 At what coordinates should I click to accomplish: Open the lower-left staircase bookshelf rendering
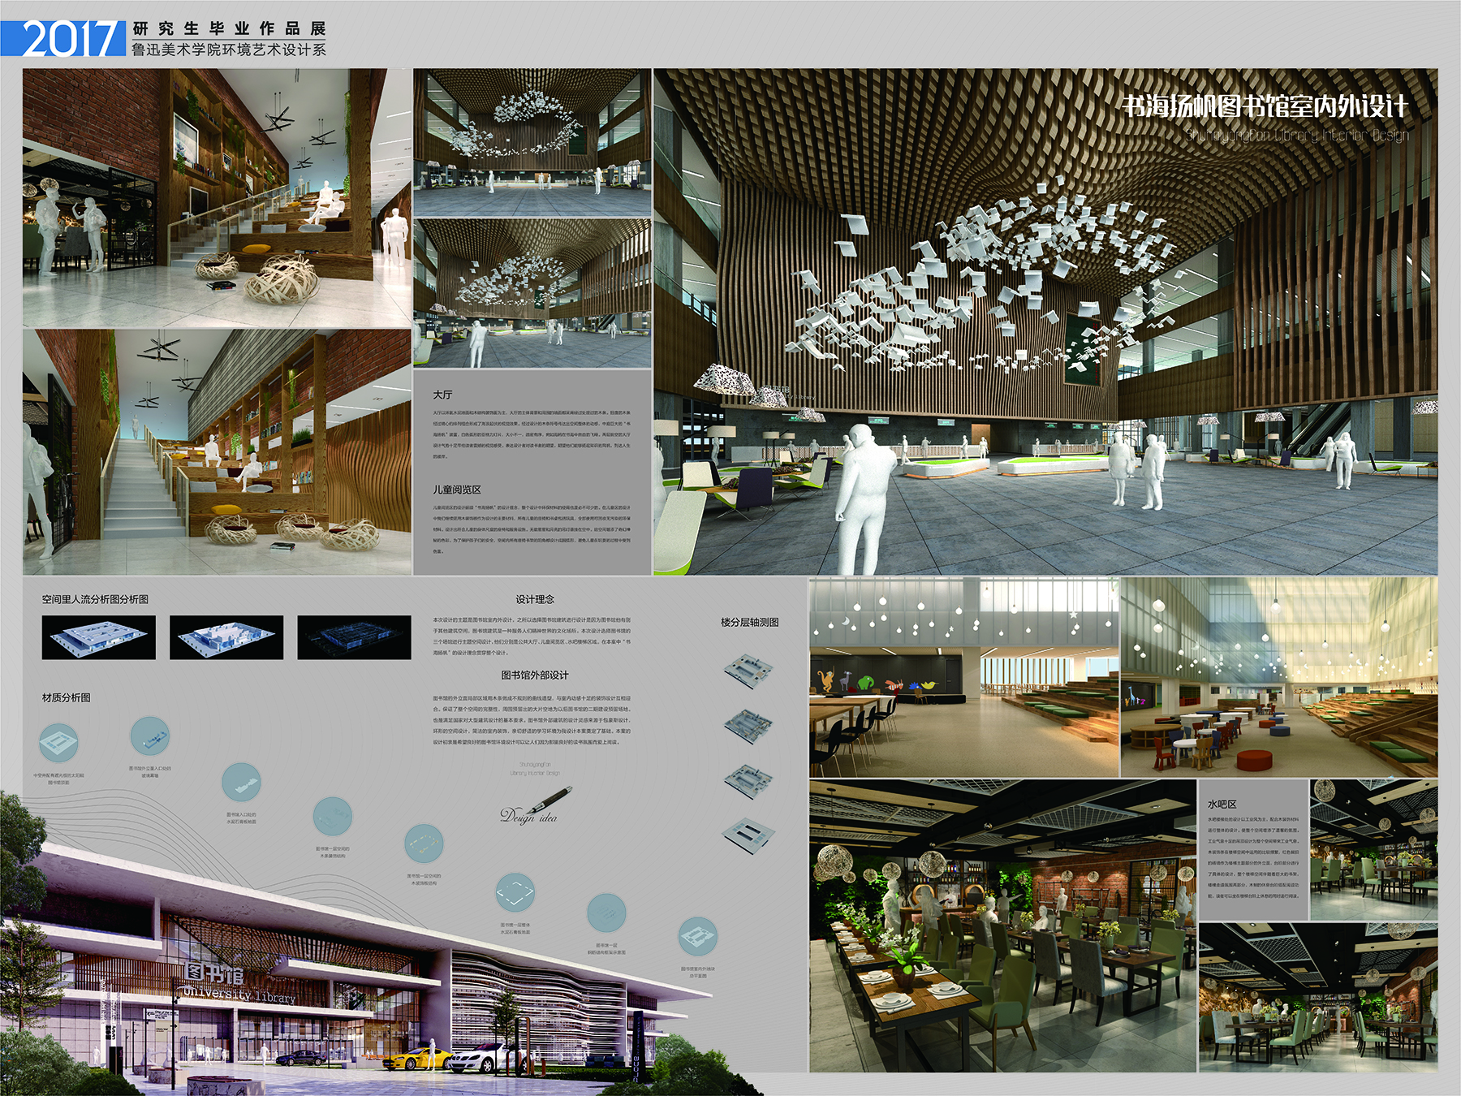coord(217,452)
